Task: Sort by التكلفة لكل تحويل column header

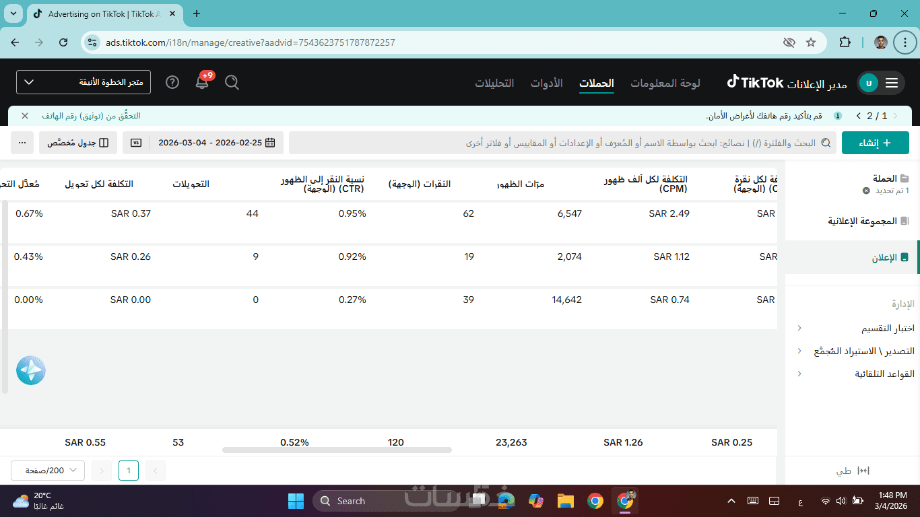Action: (99, 184)
